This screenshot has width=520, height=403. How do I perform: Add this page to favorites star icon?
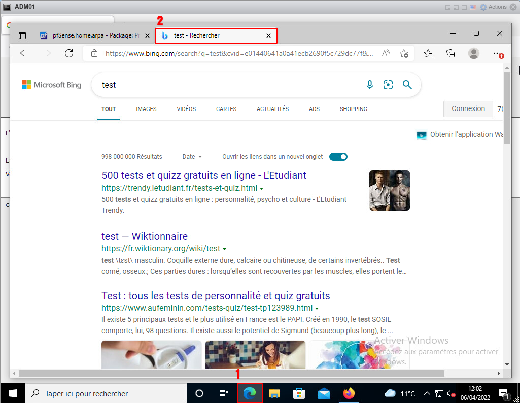tap(404, 53)
